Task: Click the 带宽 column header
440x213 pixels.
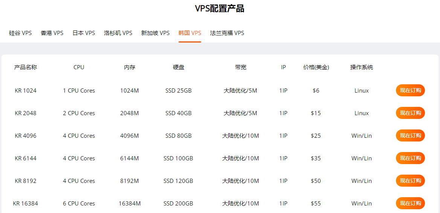Action: click(240, 67)
